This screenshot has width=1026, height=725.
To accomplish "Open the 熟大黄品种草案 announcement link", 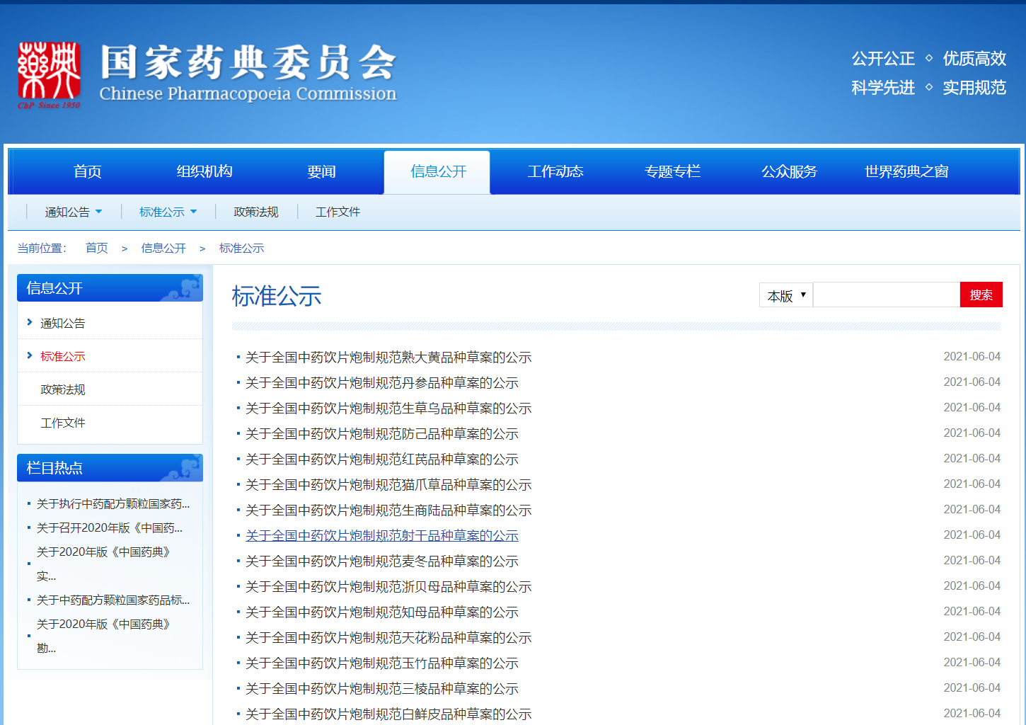I will [x=388, y=358].
